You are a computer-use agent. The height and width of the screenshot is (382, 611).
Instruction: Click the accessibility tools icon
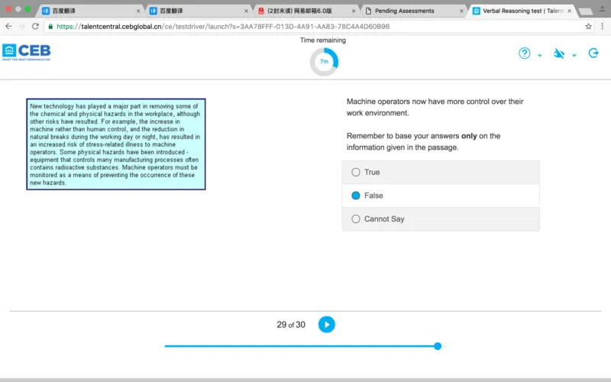click(559, 53)
